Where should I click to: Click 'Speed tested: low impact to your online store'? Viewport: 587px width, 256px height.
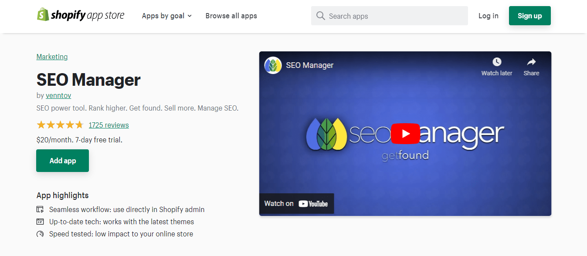[x=121, y=234]
